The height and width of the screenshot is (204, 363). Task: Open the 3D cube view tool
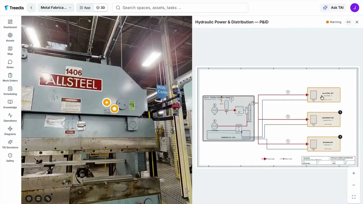coord(29,199)
